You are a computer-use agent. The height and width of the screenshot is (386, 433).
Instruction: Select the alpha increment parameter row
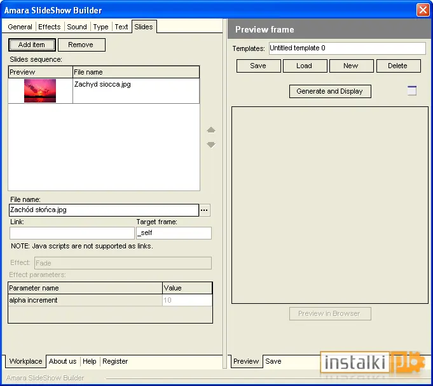(x=110, y=300)
